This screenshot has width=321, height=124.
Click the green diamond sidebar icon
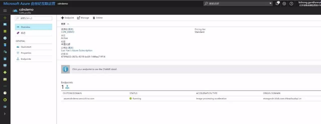(x=5, y=72)
